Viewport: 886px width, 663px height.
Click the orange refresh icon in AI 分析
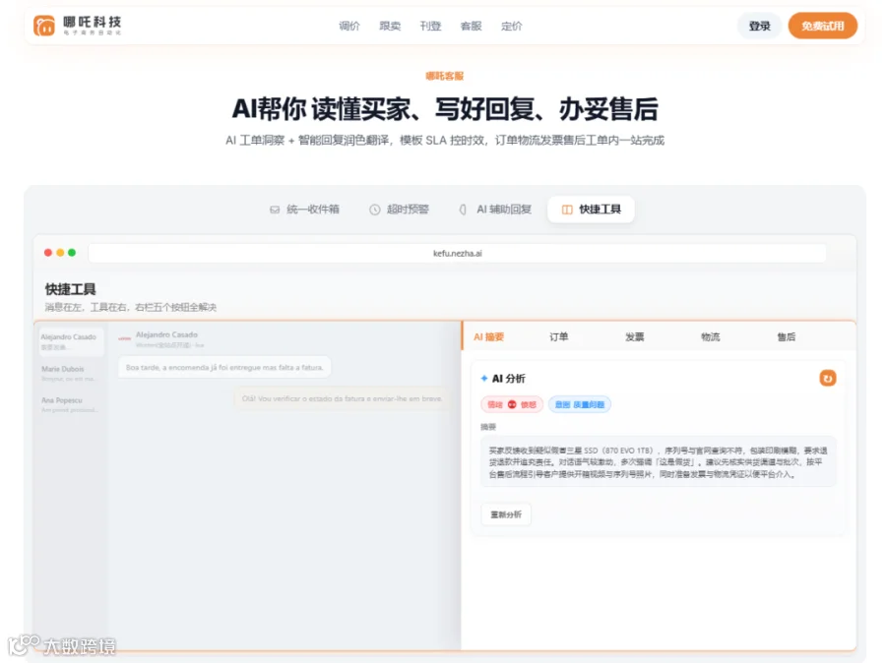pos(828,379)
